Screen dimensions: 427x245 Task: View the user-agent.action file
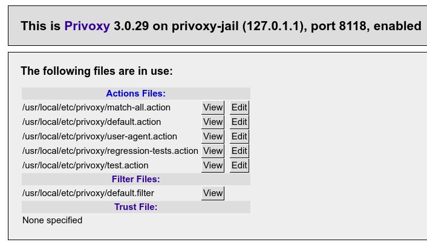pos(213,136)
